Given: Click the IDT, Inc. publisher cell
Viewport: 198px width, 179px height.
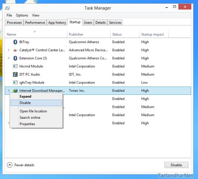Looking at the screenshot, I should pyautogui.click(x=75, y=74).
